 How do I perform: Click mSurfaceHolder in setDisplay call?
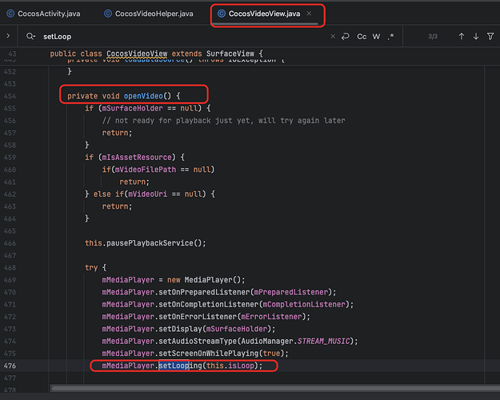(236, 329)
